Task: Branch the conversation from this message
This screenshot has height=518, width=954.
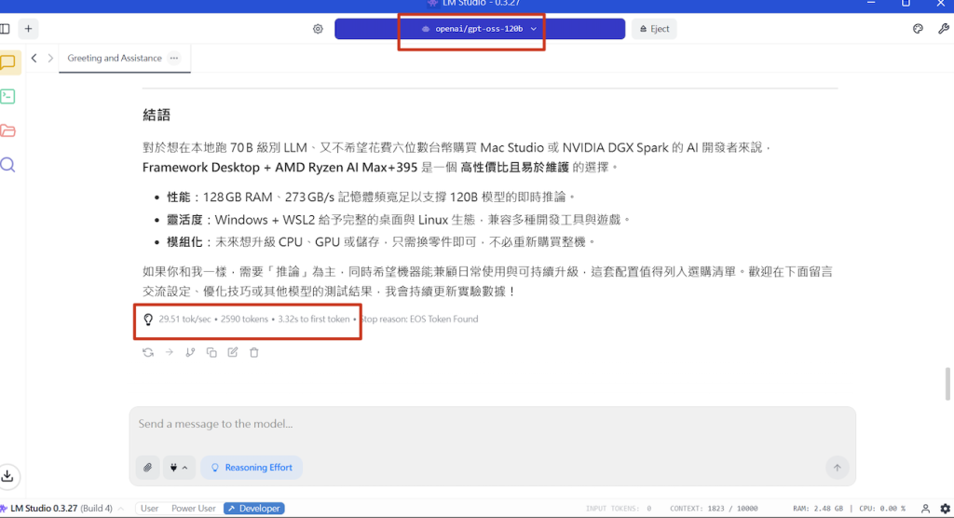Action: [190, 352]
